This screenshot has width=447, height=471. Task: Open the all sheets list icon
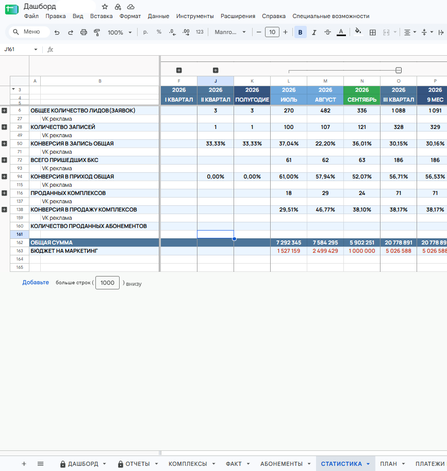[41, 464]
